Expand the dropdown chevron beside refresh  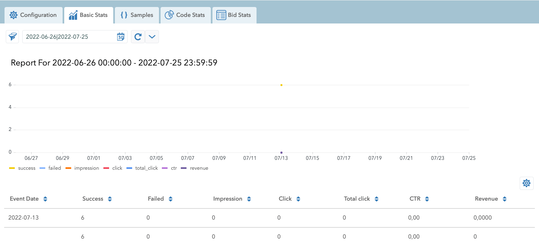click(x=152, y=37)
